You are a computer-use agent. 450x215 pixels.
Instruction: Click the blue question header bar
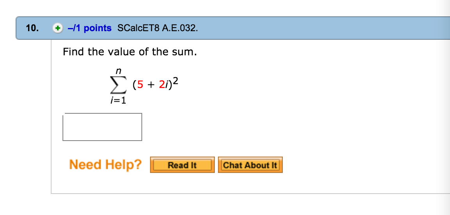point(233,28)
